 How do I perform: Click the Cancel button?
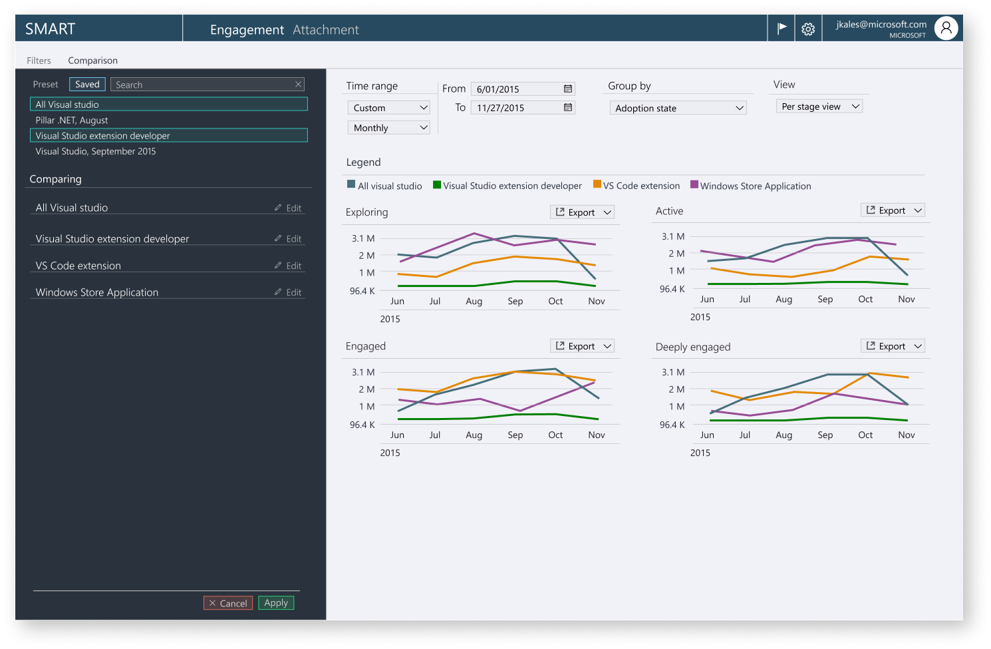coord(227,603)
